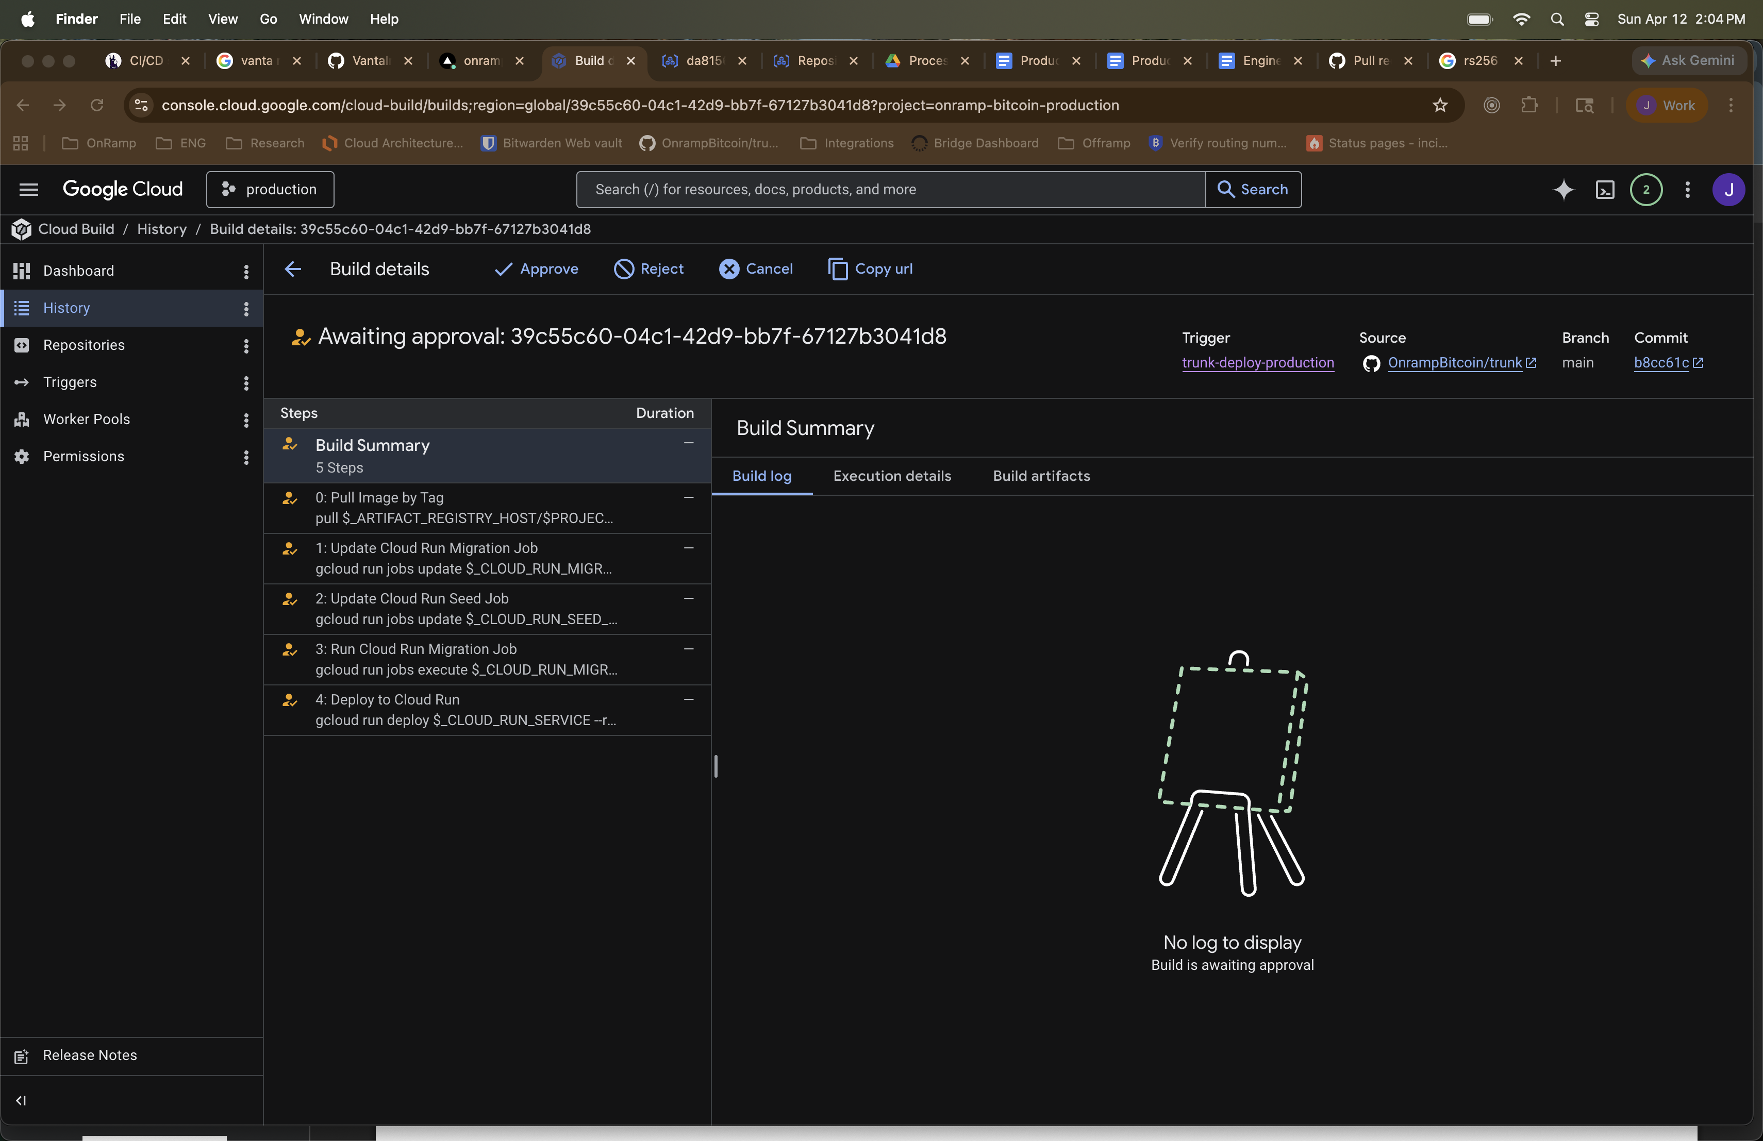Open the Cloud Shell terminal icon

tap(1604, 190)
